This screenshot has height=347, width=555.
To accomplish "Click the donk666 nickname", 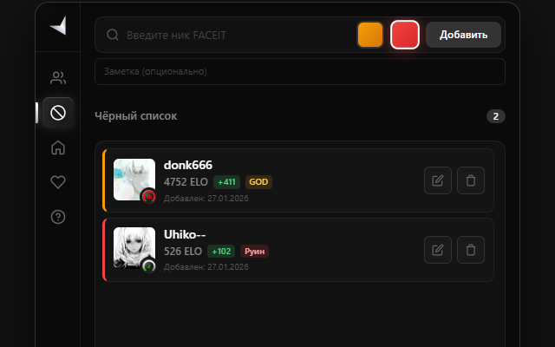I will 188,165.
